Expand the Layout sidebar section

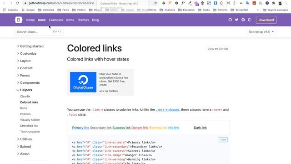coord(24,61)
